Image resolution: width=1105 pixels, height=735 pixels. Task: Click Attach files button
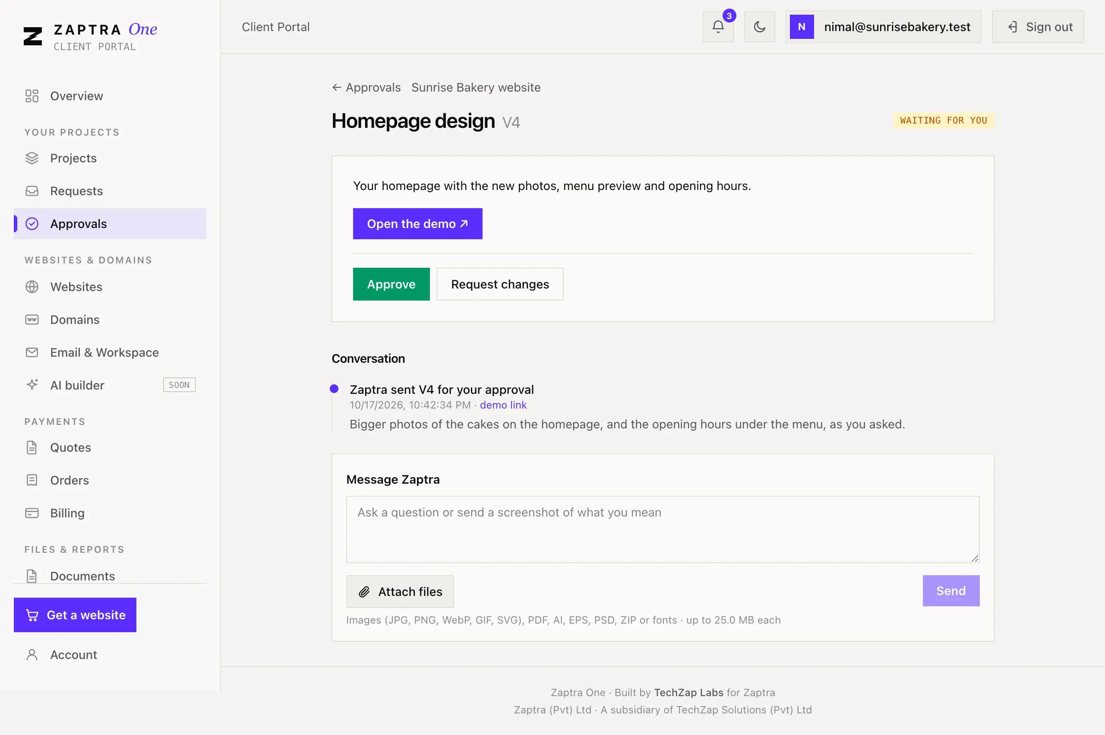pyautogui.click(x=400, y=592)
